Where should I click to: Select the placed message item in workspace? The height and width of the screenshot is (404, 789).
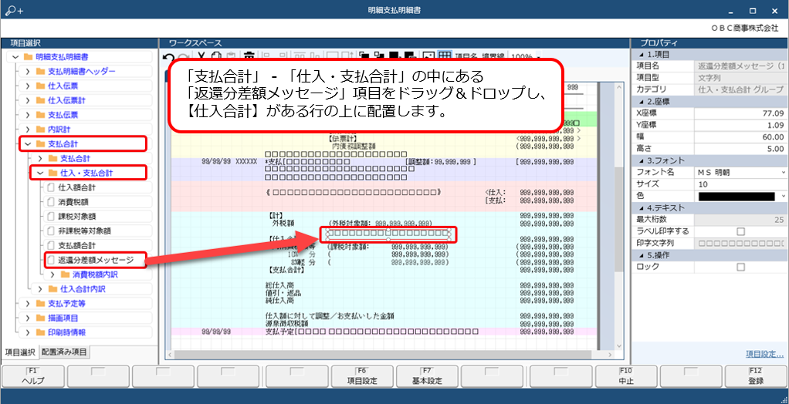(388, 234)
